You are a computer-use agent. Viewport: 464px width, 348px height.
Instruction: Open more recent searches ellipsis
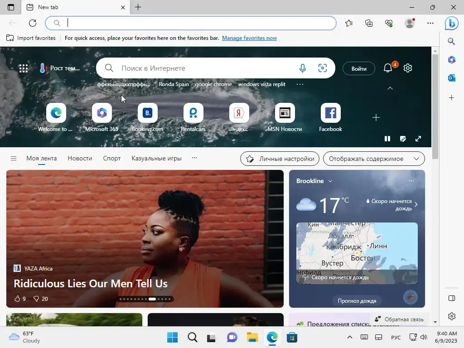pos(300,84)
